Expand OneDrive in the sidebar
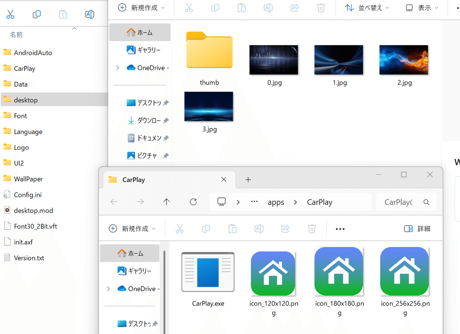 tap(108, 288)
